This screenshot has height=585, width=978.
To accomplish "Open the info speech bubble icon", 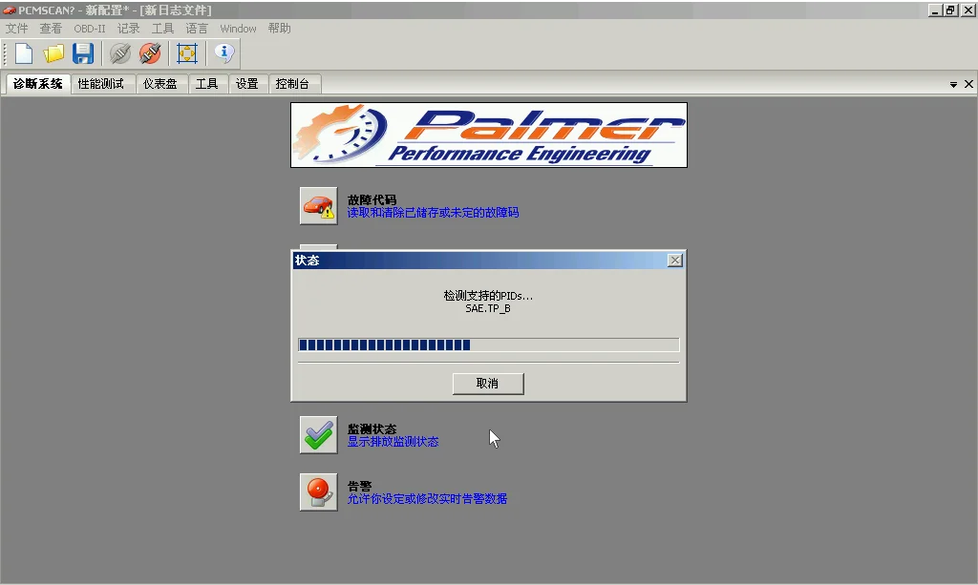I will (223, 53).
